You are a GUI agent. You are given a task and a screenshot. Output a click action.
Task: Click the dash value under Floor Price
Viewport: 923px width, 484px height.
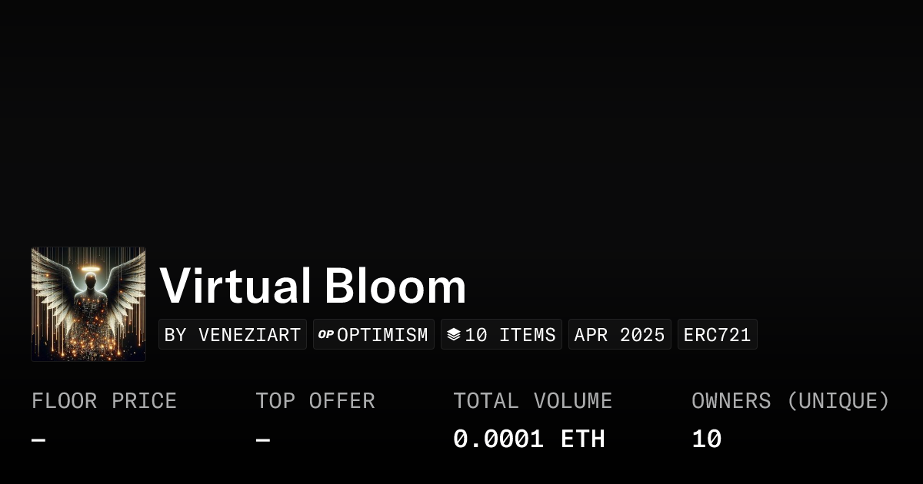pyautogui.click(x=38, y=440)
